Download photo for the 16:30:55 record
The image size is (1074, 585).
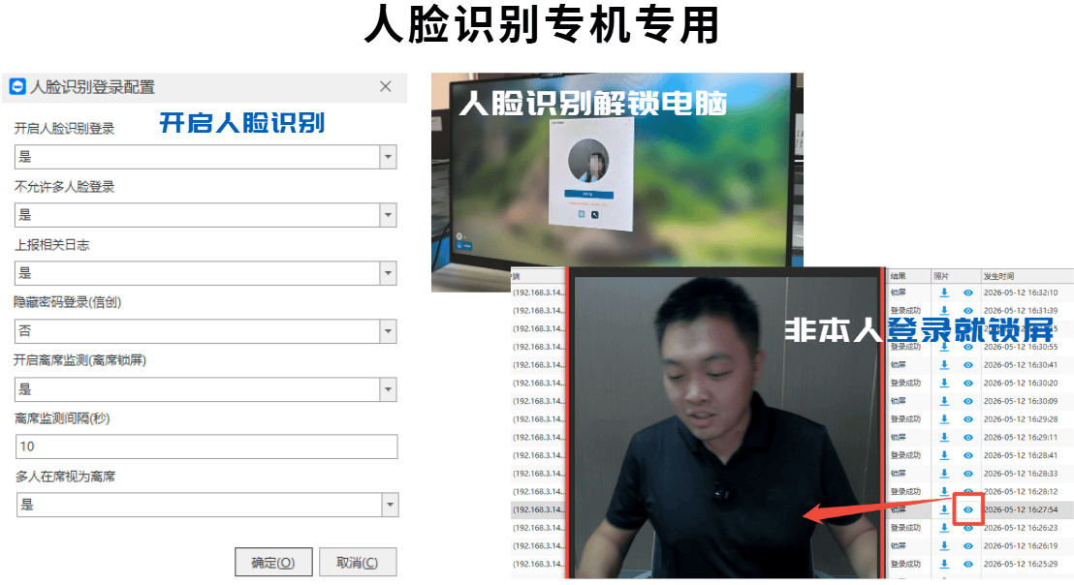point(944,347)
